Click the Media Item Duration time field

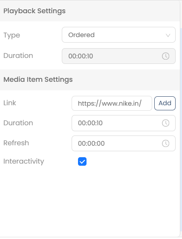124,123
